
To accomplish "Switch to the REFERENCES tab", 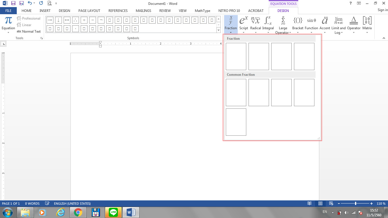I will [x=118, y=11].
